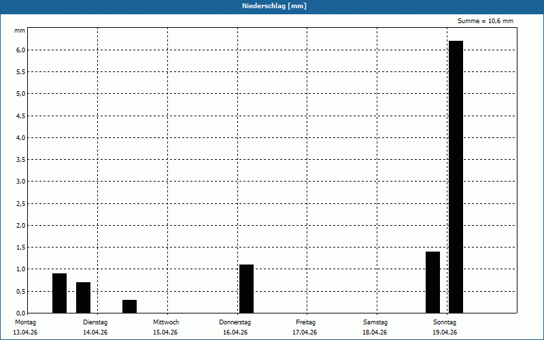
Task: Click the Niederschlag [mm] title bar
Action: click(x=272, y=7)
